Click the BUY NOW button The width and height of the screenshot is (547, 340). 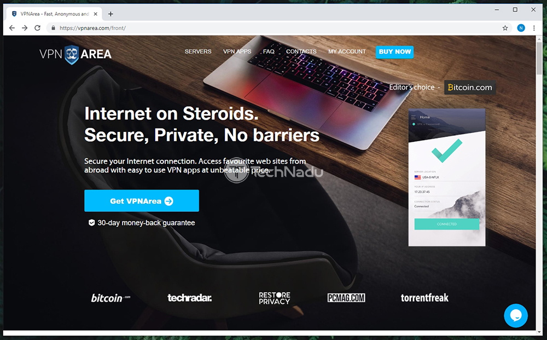tap(394, 51)
